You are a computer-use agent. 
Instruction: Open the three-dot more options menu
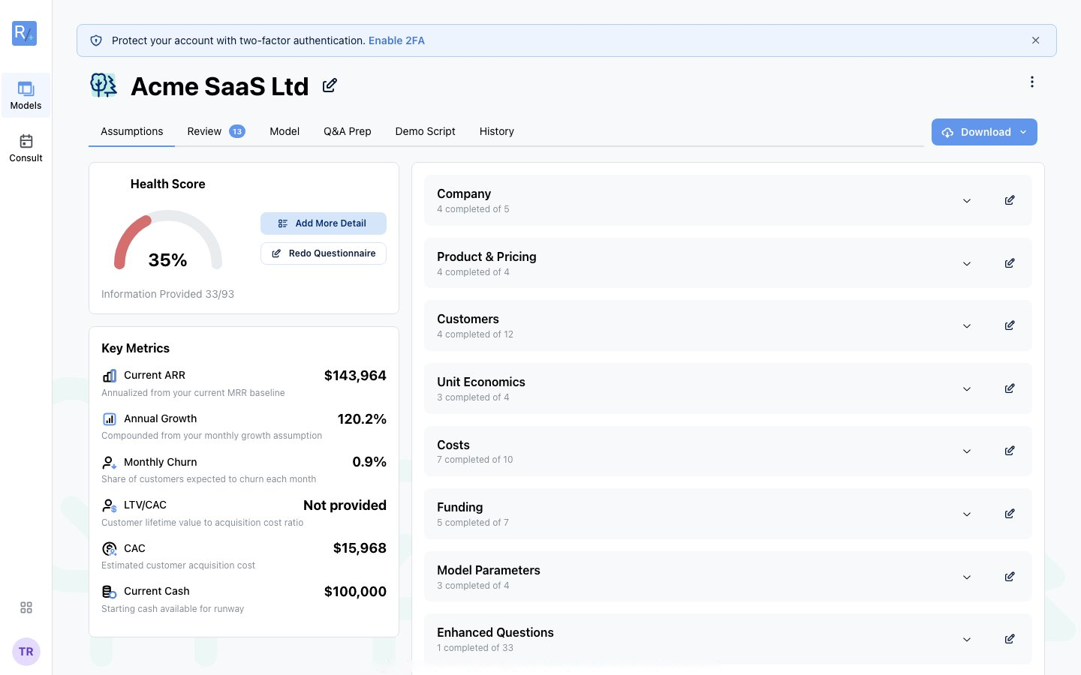pyautogui.click(x=1032, y=82)
